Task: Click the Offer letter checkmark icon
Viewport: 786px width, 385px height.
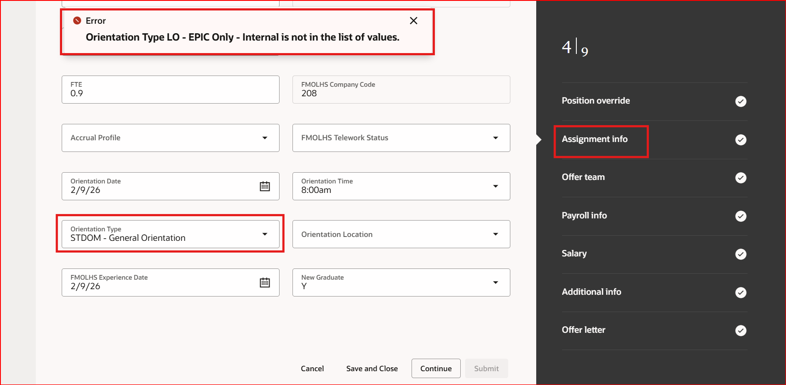Action: point(741,331)
